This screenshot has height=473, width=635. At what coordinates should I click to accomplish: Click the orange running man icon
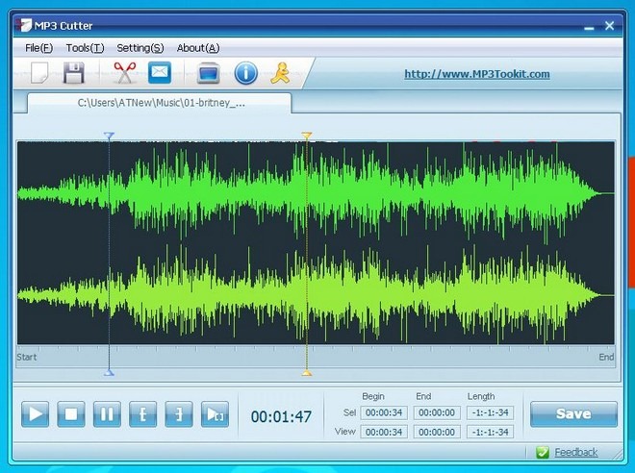(x=280, y=72)
